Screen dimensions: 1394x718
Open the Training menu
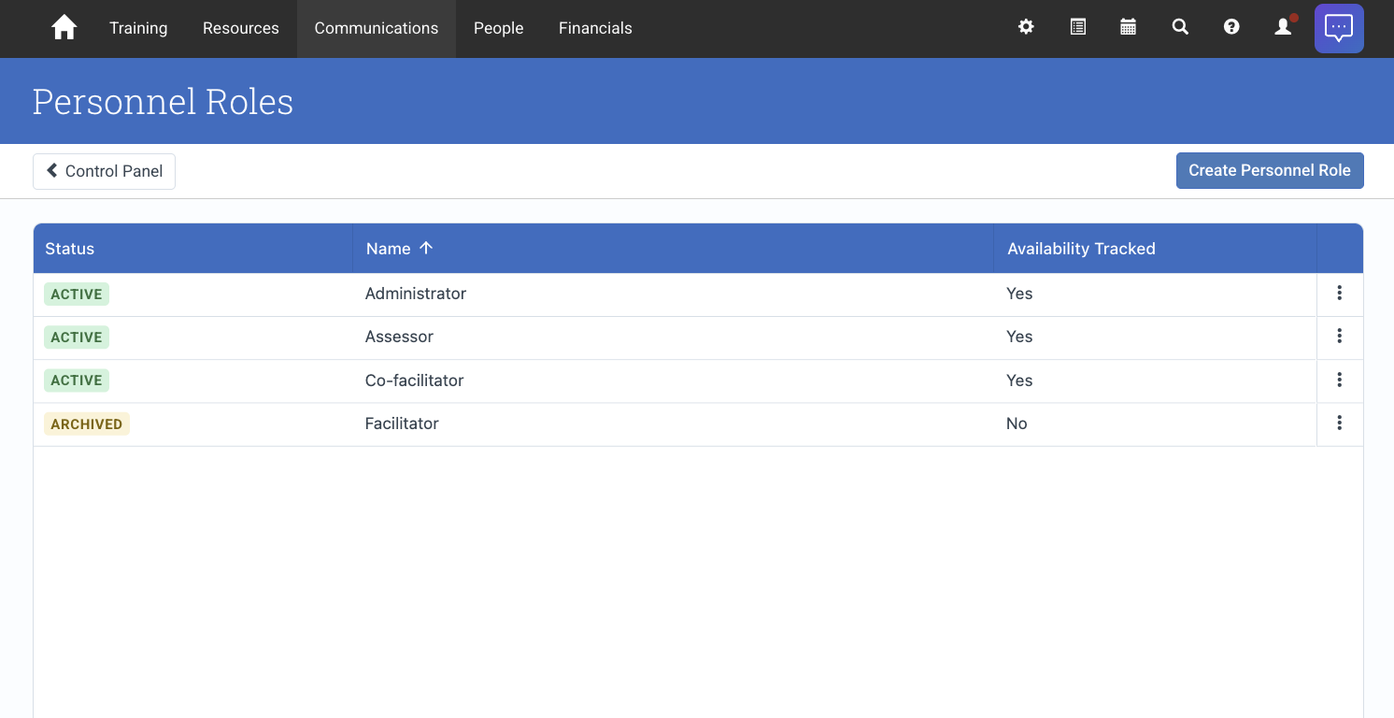click(138, 28)
